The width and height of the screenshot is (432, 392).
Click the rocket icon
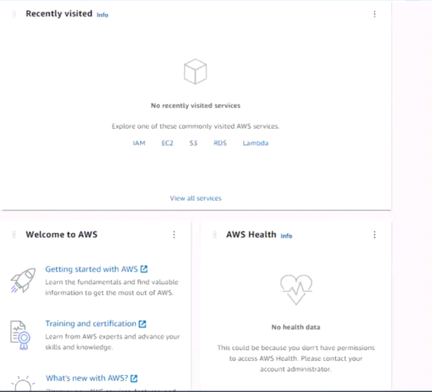point(22,279)
